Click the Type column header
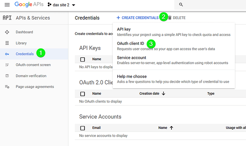246x146 pixels. pyautogui.click(x=211, y=94)
